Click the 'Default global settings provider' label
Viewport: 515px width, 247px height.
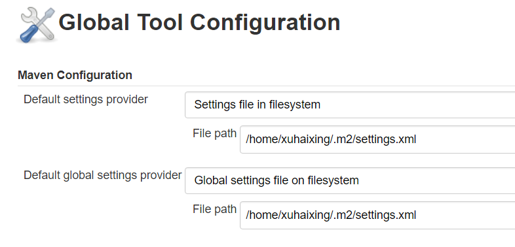[x=102, y=175]
